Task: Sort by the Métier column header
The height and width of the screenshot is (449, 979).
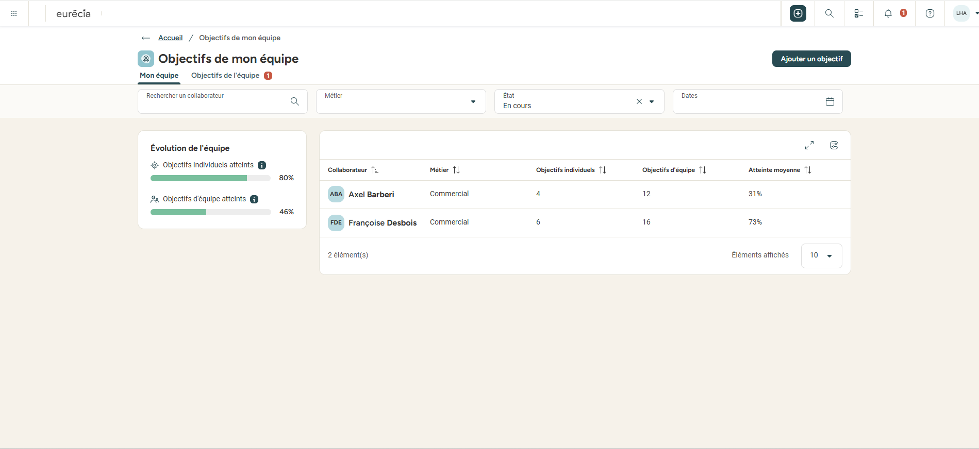Action: pyautogui.click(x=445, y=170)
